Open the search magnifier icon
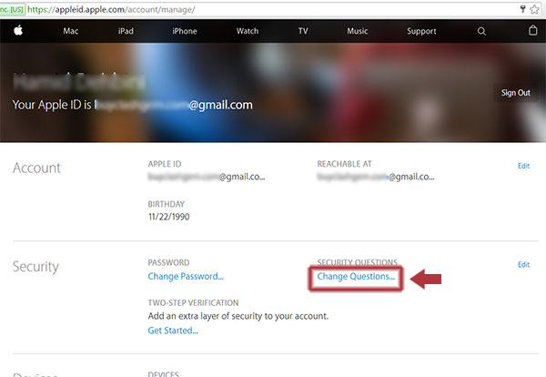The image size is (546, 377). pos(481,31)
